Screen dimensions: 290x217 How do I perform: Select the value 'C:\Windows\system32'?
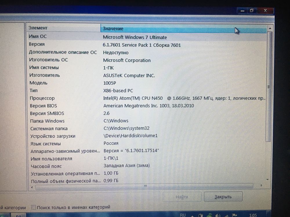(126, 128)
